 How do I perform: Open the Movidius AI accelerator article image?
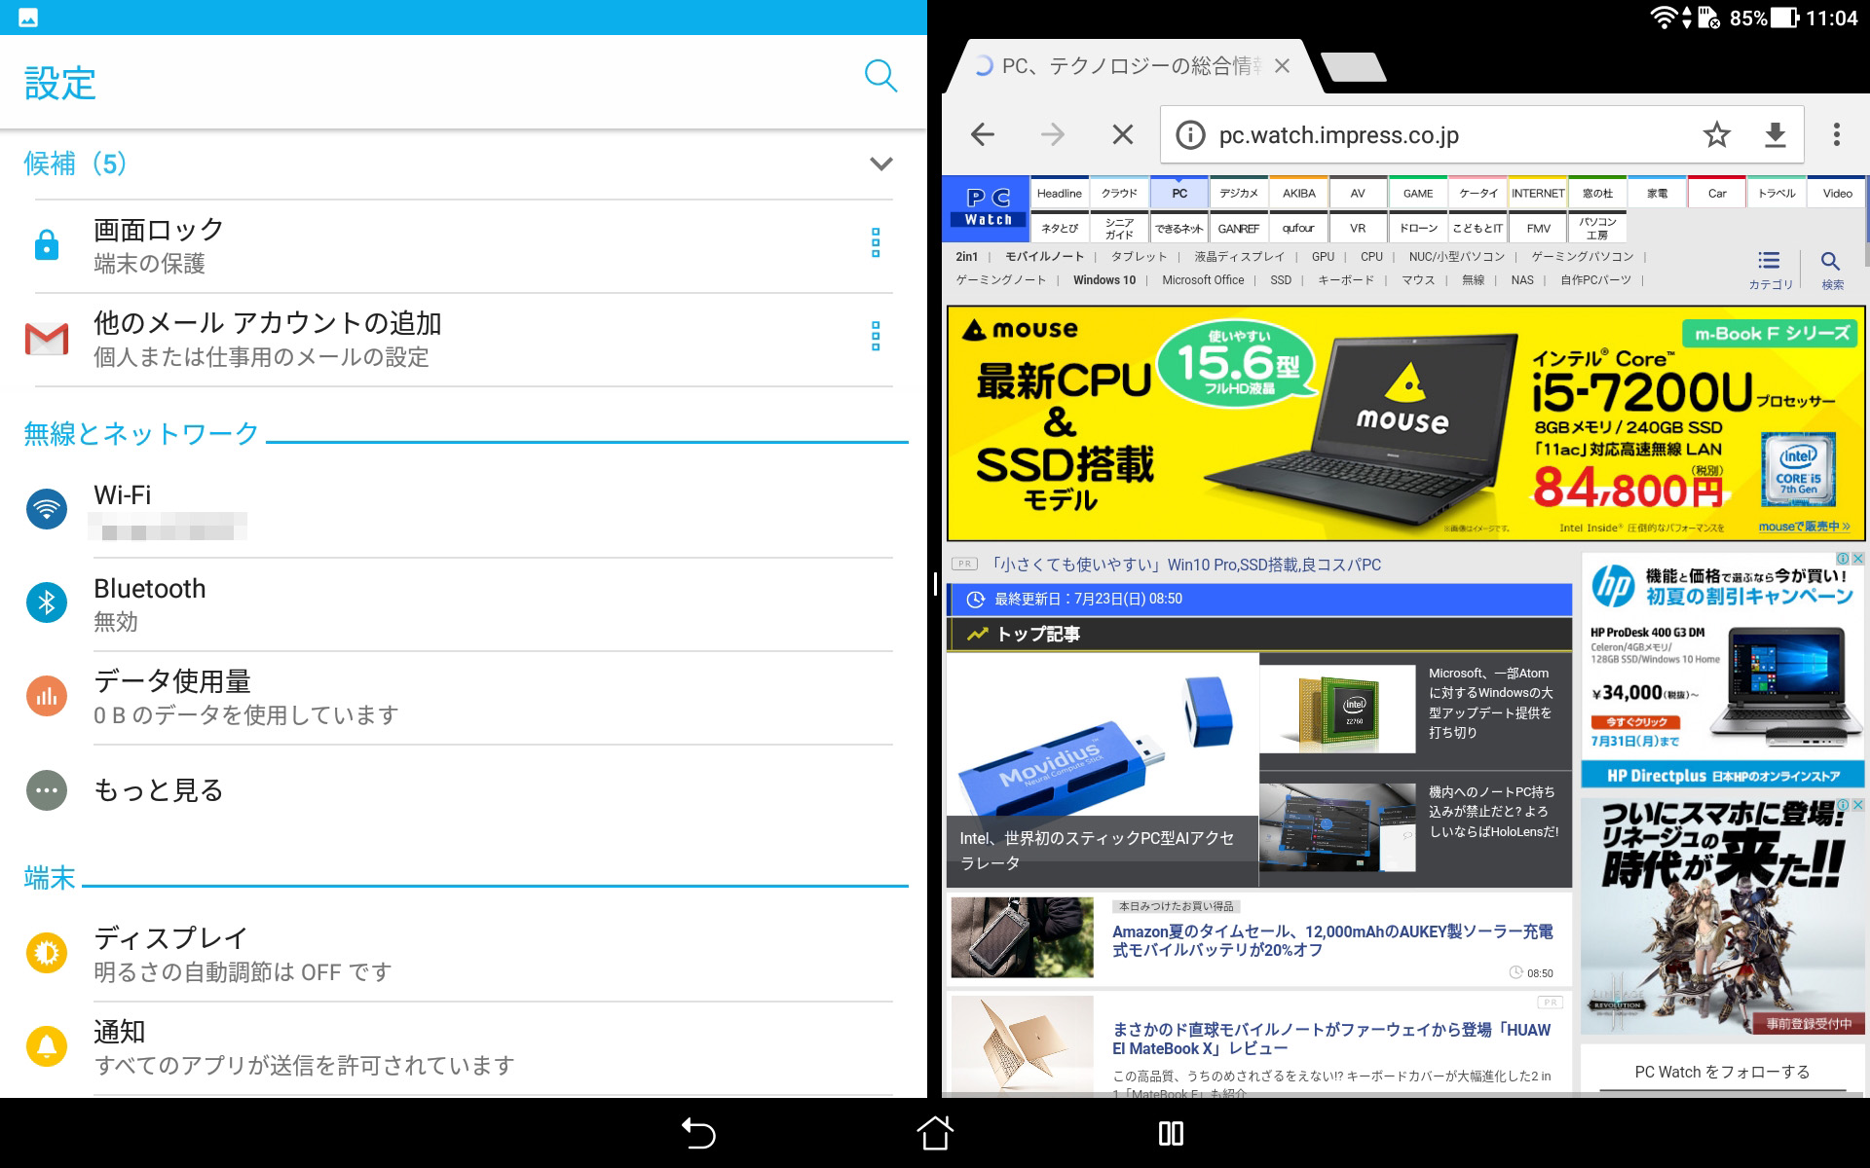1103,769
